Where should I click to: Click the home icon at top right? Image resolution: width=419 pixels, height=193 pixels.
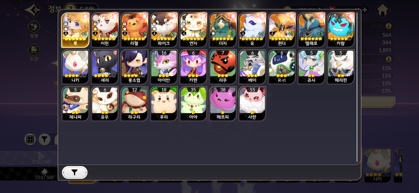coord(383,10)
